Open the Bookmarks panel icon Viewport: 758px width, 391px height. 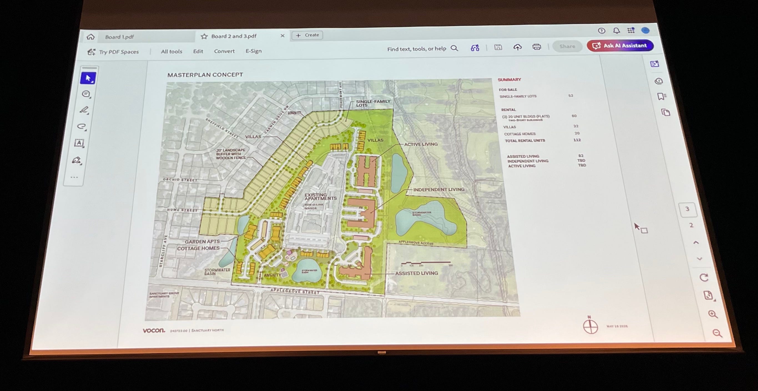tap(662, 97)
